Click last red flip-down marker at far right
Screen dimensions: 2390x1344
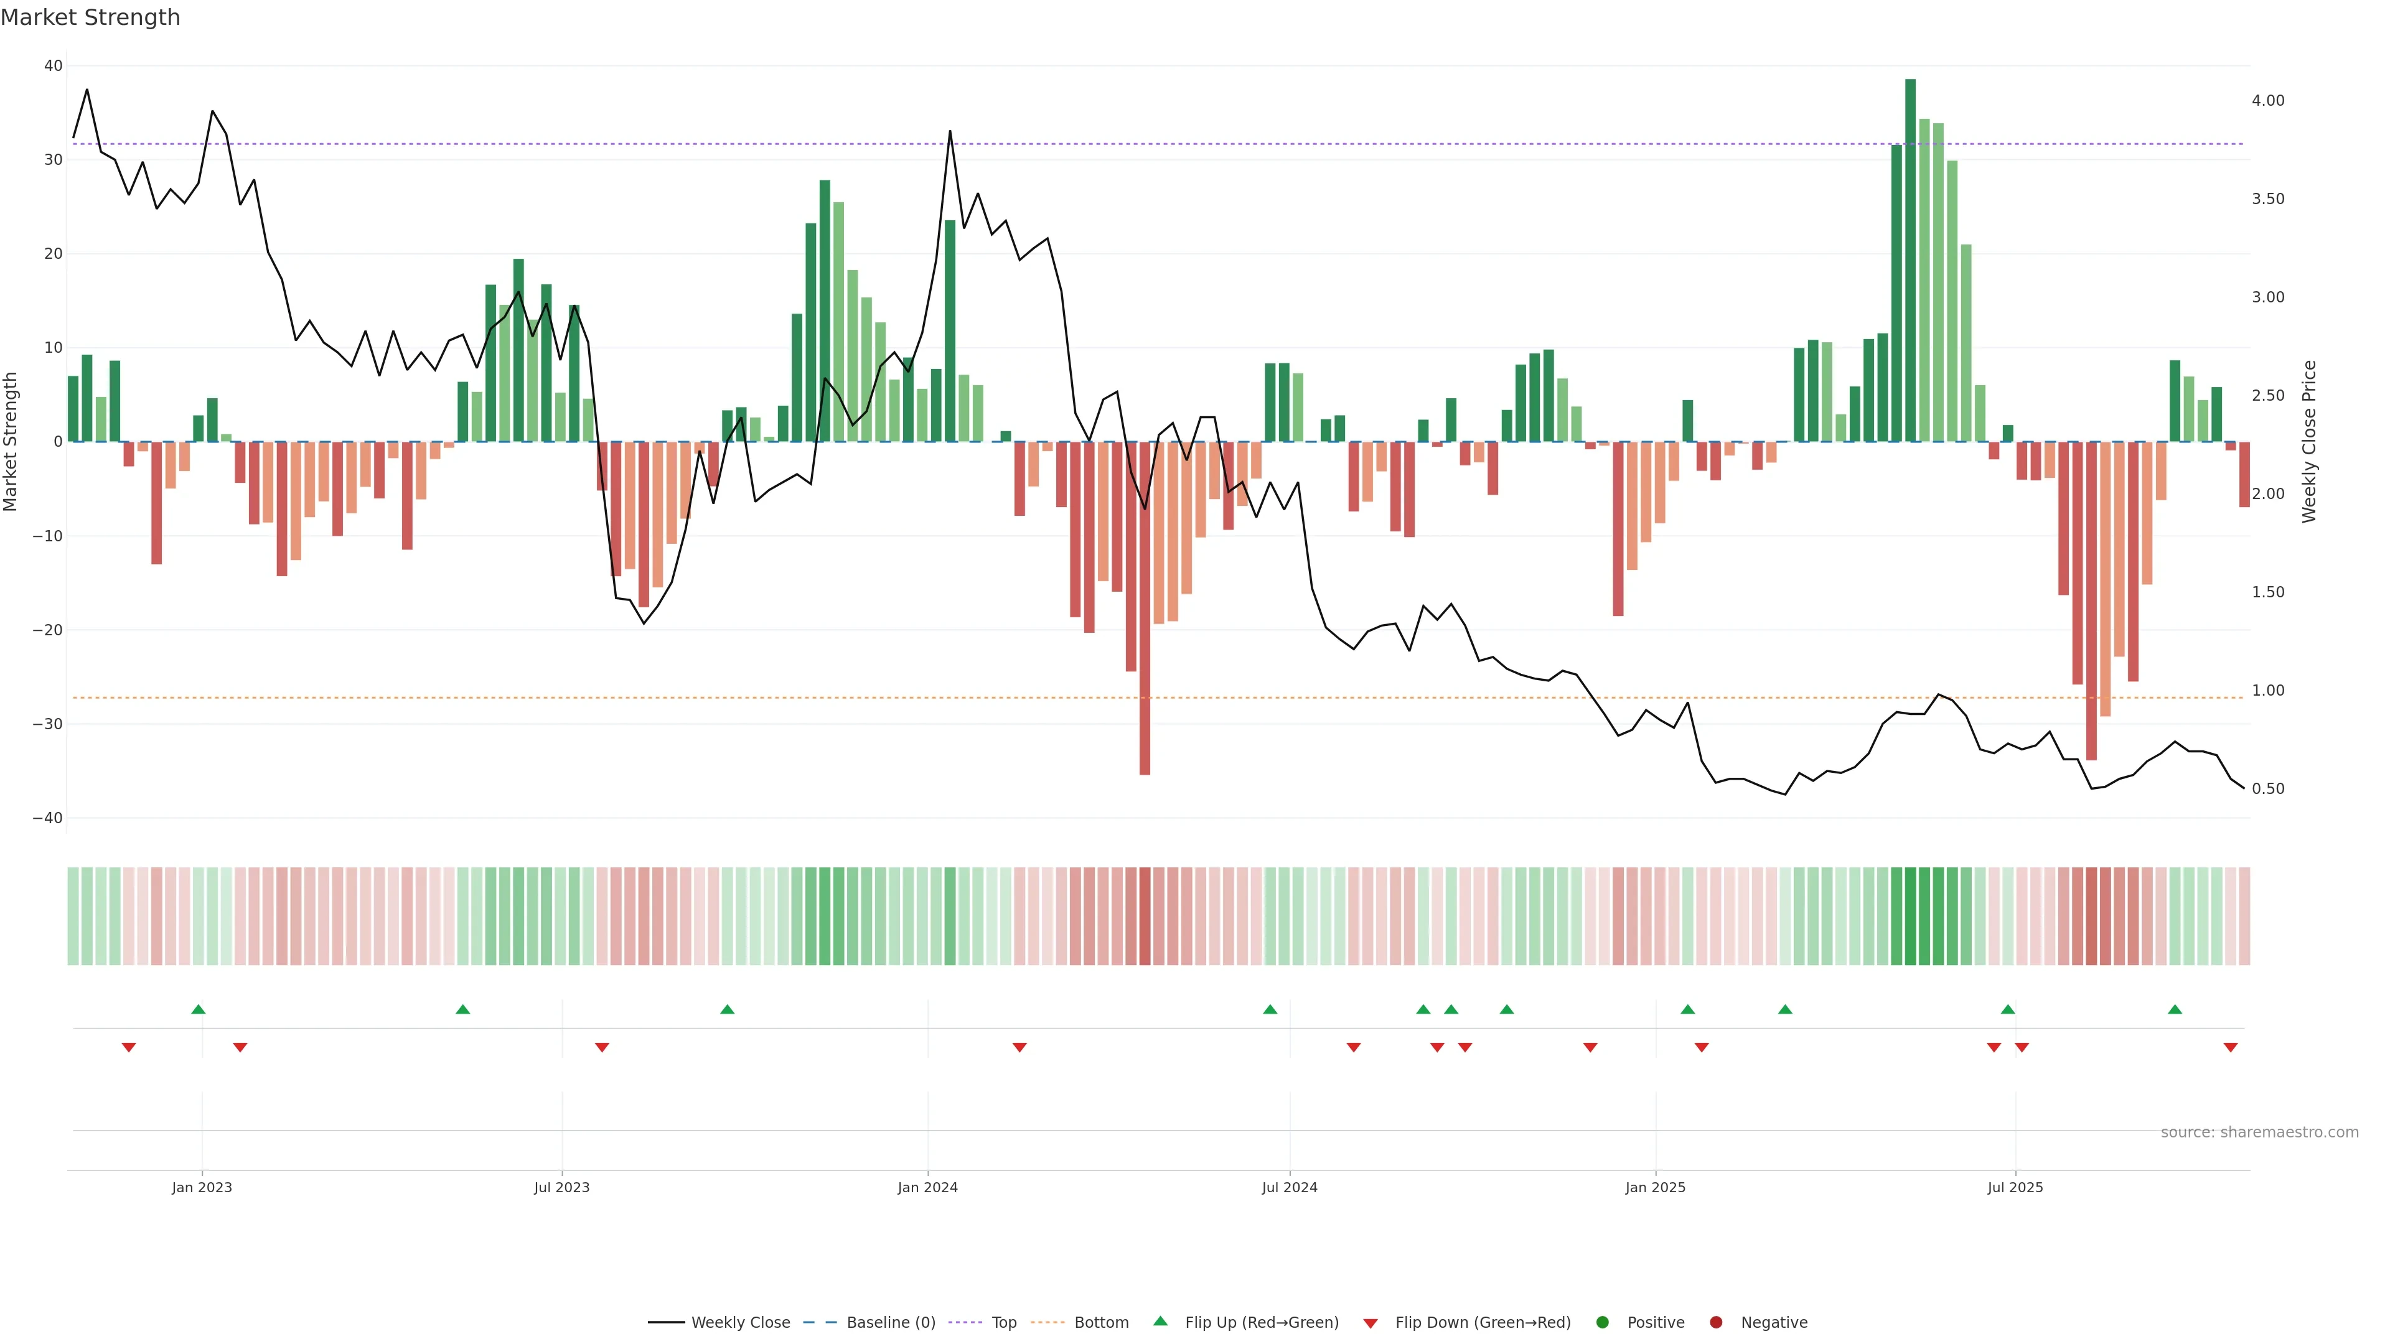point(2231,1047)
